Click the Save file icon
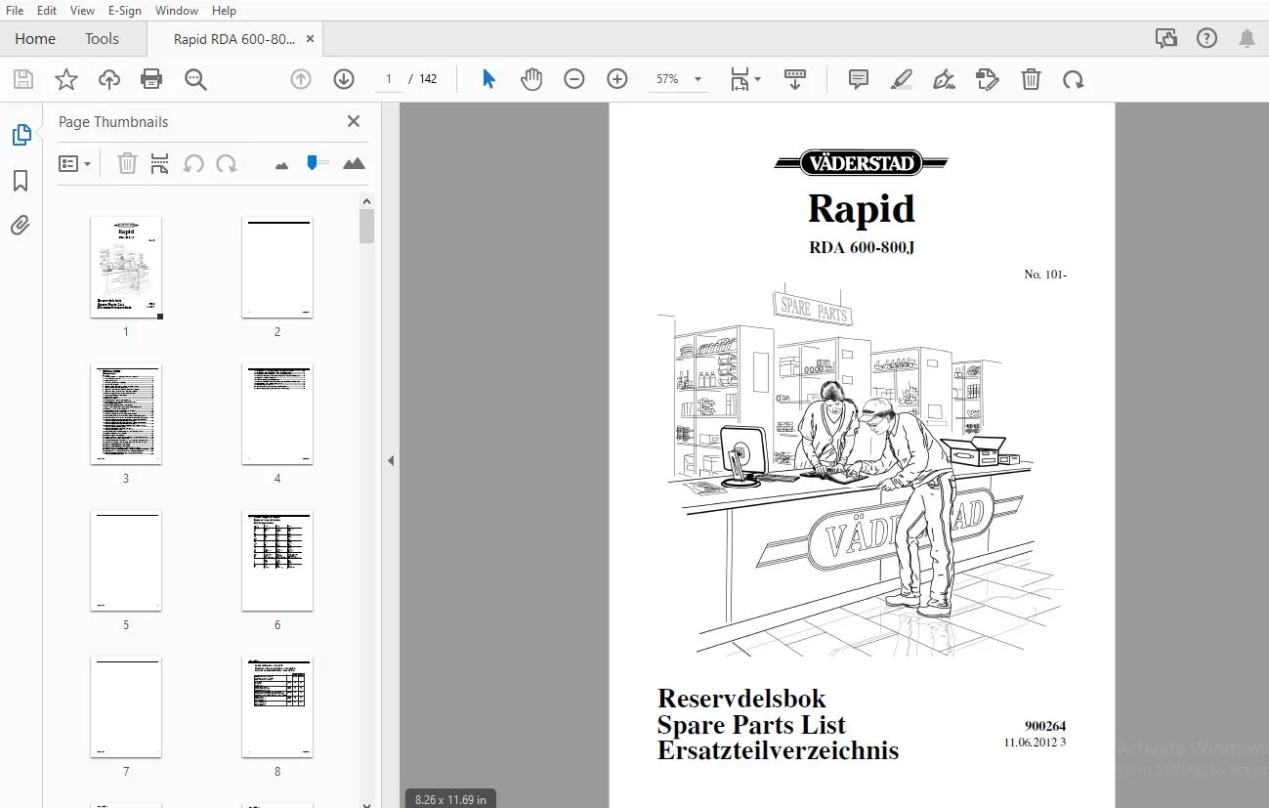Viewport: 1269px width, 808px height. pos(22,79)
